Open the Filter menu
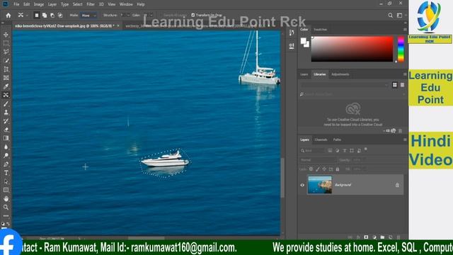The width and height of the screenshot is (453, 255). tap(91, 4)
